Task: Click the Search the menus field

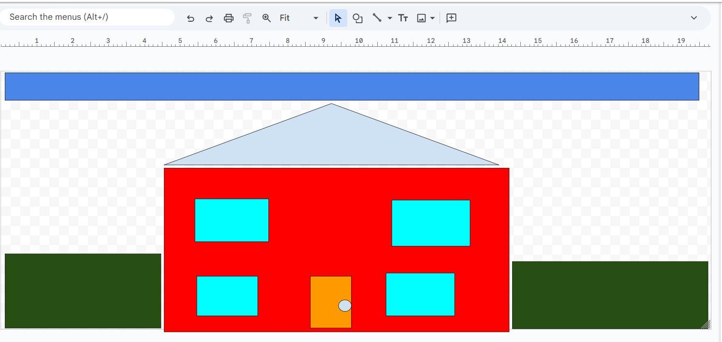Action: (x=87, y=17)
